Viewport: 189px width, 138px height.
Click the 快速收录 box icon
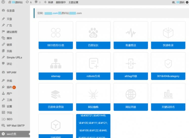[168, 32]
